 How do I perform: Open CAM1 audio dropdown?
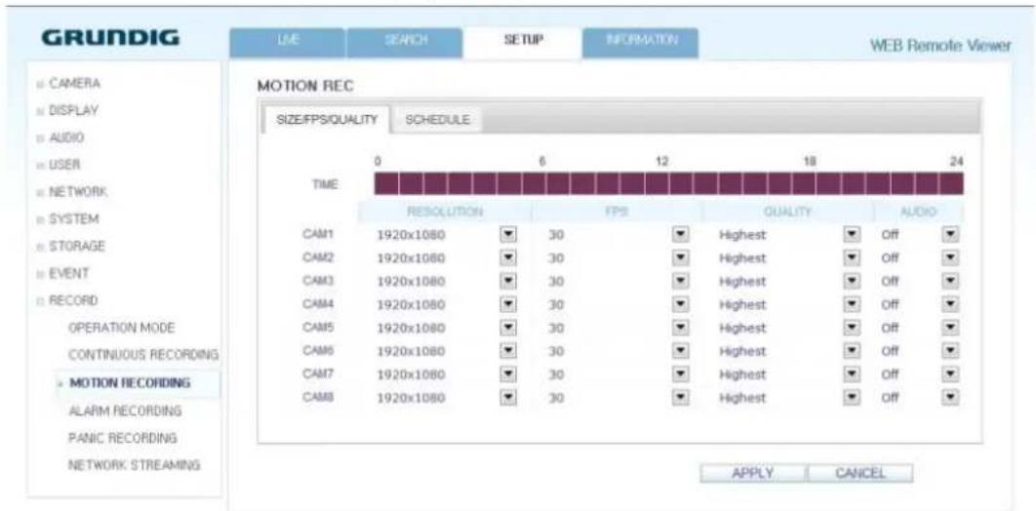pyautogui.click(x=950, y=234)
